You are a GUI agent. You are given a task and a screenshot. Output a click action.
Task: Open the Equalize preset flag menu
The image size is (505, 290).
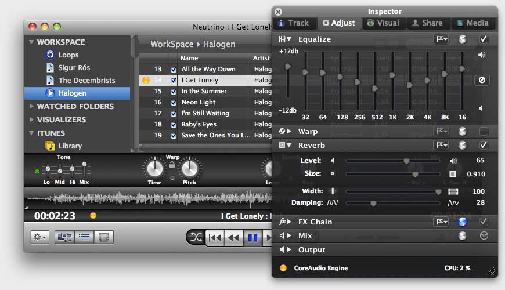click(441, 39)
